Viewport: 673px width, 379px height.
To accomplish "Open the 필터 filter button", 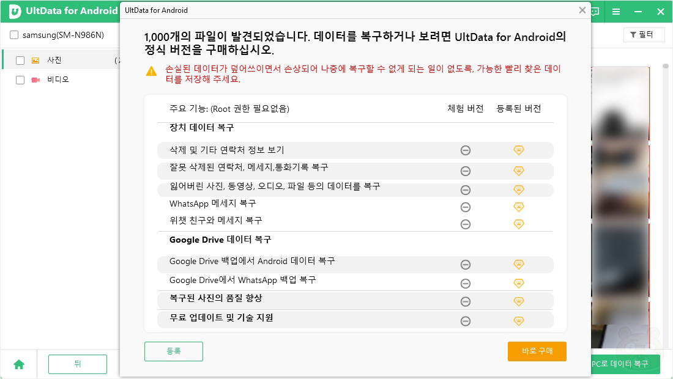I will pos(644,35).
